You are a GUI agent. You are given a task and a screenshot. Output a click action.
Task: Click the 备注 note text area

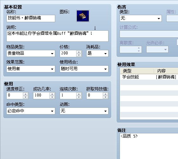point(149,146)
